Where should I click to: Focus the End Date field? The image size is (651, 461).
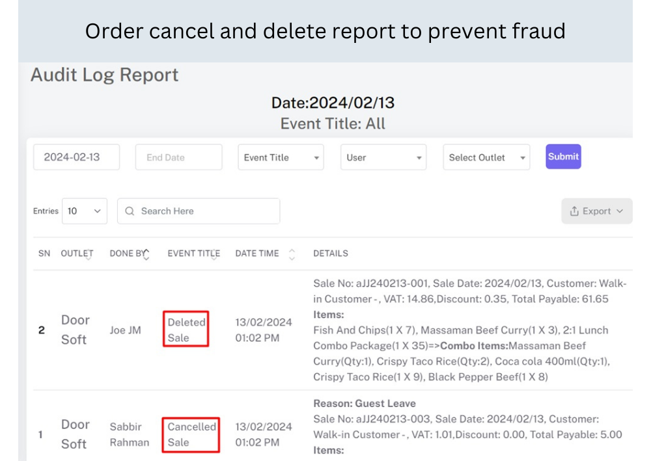178,157
